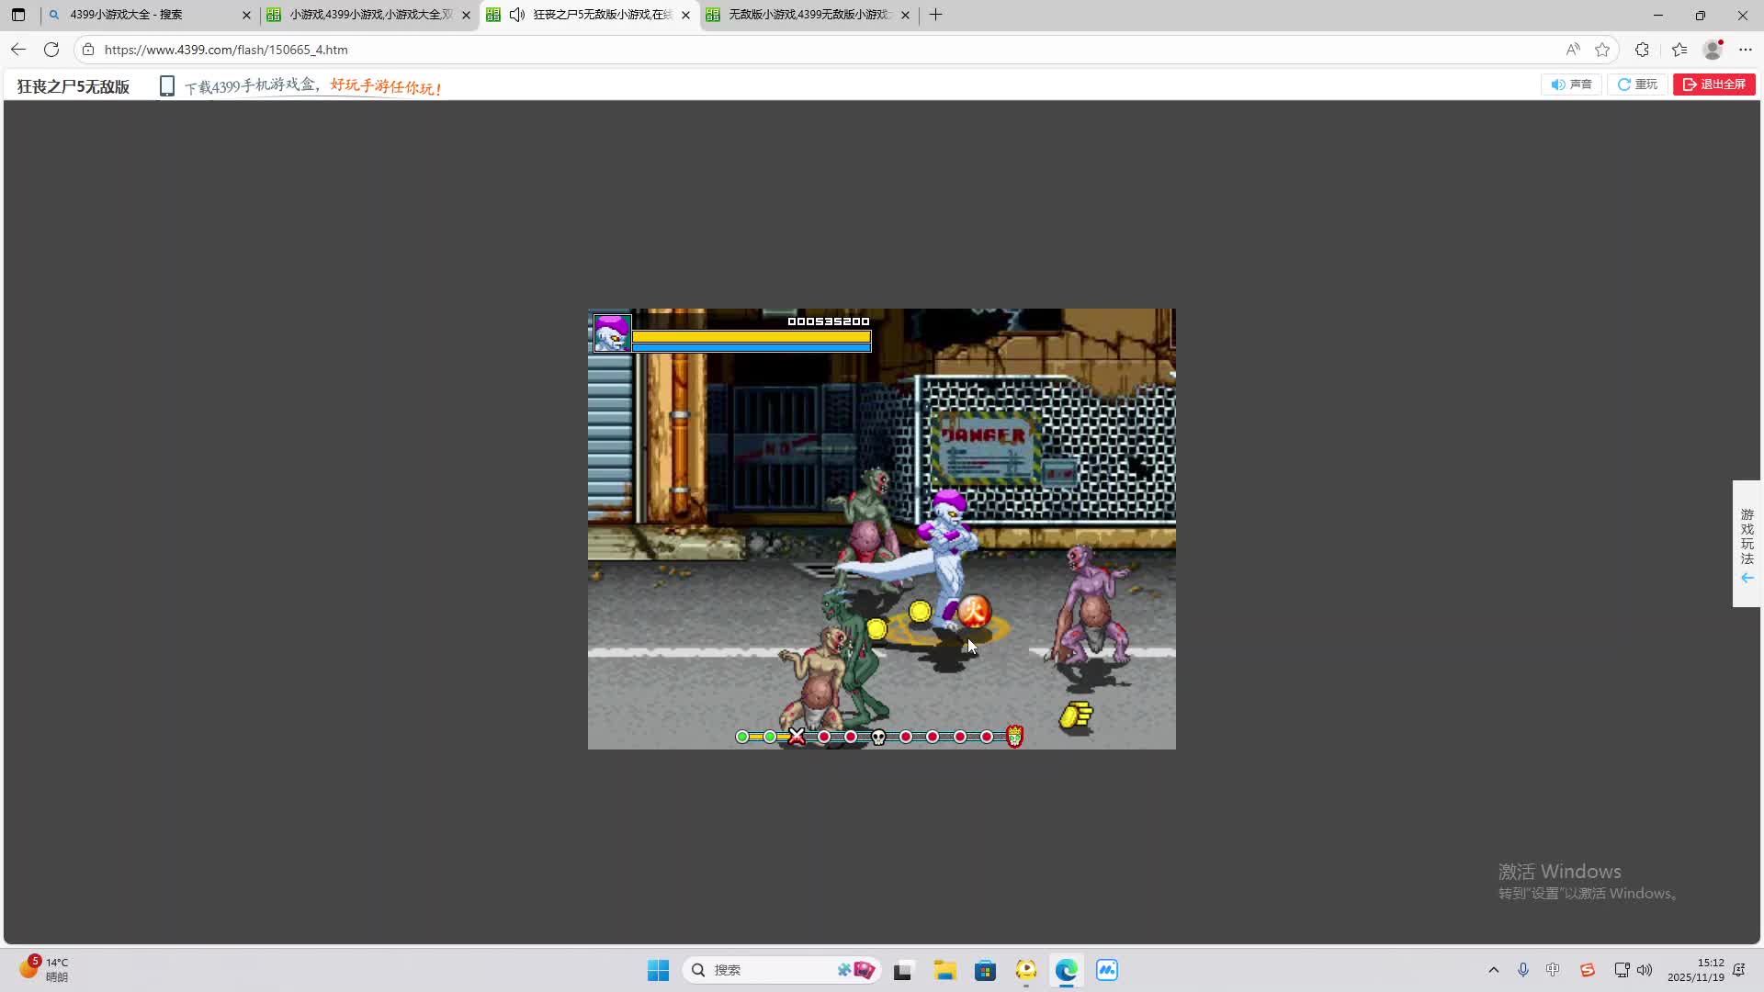The width and height of the screenshot is (1764, 992).
Task: Open Edge settings and more menu
Action: (x=1746, y=50)
